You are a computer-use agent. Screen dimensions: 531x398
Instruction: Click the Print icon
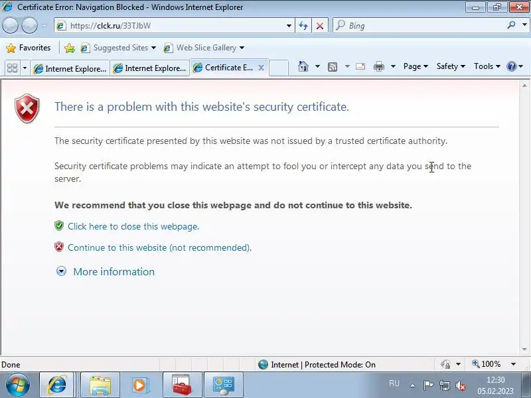[x=378, y=66]
